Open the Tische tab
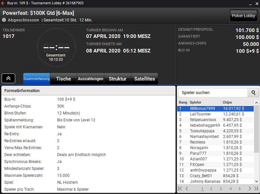 tap(63, 79)
